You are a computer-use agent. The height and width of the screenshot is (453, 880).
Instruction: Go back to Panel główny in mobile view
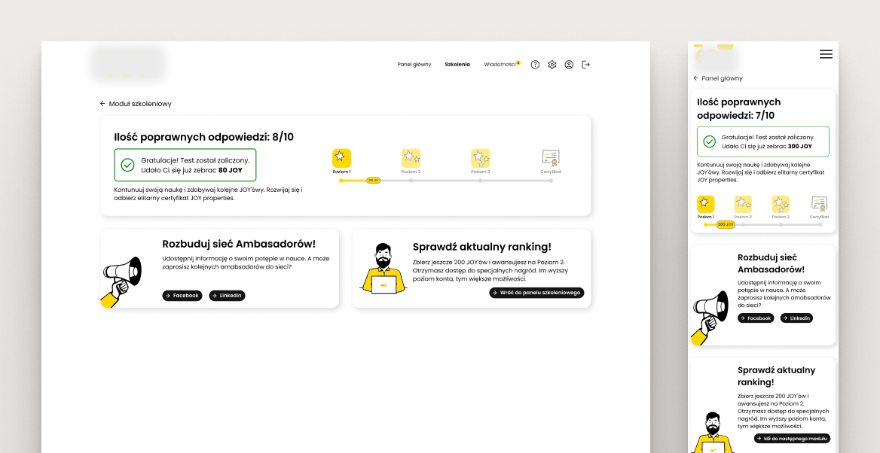click(x=718, y=78)
